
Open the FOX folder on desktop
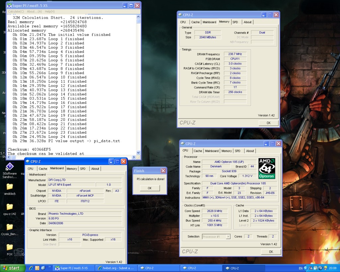coord(10,249)
